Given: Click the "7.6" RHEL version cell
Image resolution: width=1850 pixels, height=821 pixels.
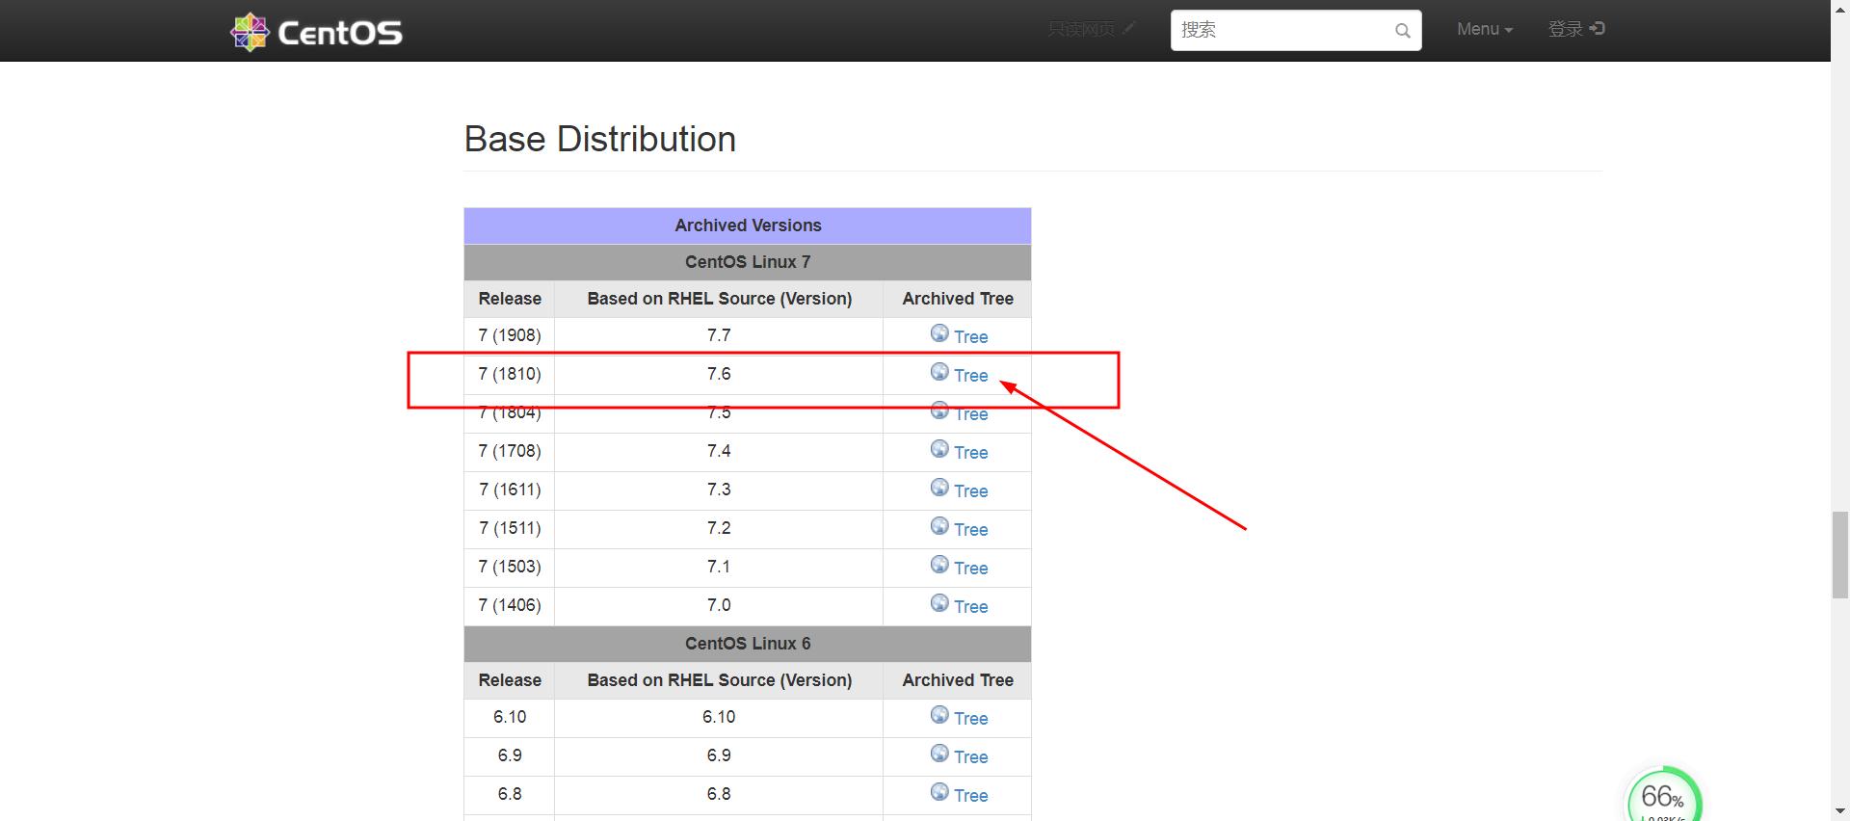Looking at the screenshot, I should [x=719, y=374].
